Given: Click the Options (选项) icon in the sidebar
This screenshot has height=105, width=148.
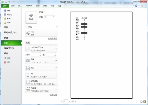Looking at the screenshot, I should click(5, 58).
